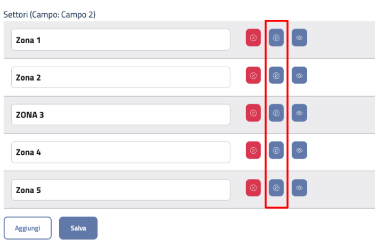375x245 pixels.
Task: Show or hide ZONA 3 with eye icon
Action: tap(299, 113)
